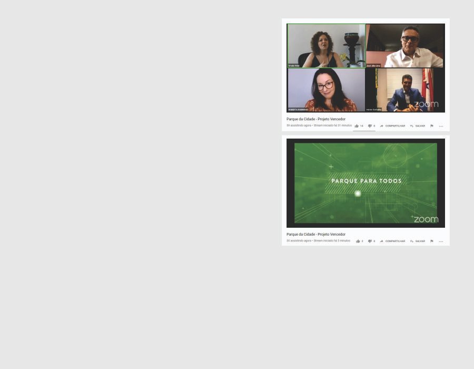Click the green Parque Para Todos video
The height and width of the screenshot is (369, 474).
pos(366,183)
